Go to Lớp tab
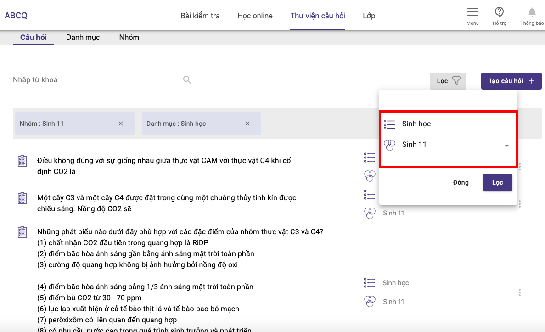 (x=369, y=16)
